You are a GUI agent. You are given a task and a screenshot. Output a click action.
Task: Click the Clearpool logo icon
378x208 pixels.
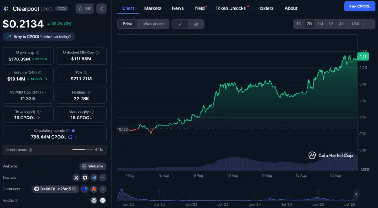pyautogui.click(x=6, y=9)
